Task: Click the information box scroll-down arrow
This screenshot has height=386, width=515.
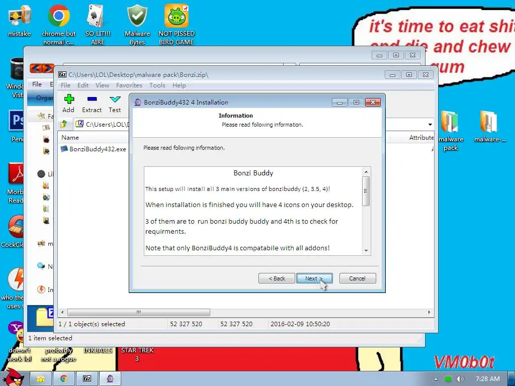Action: [366, 251]
